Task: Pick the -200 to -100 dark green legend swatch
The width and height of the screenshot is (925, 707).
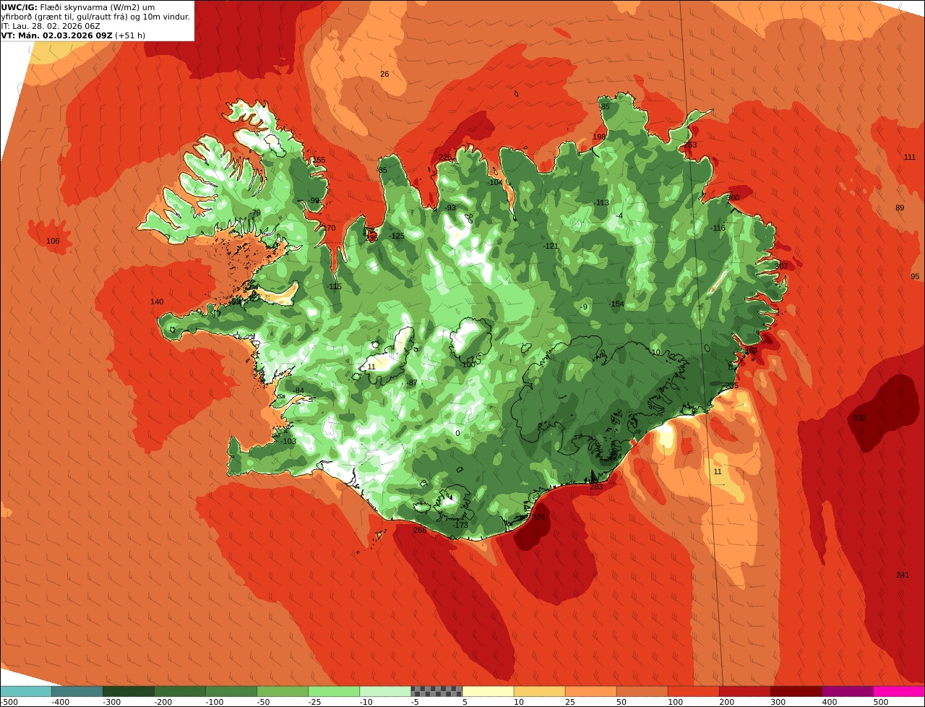Action: coord(179,691)
